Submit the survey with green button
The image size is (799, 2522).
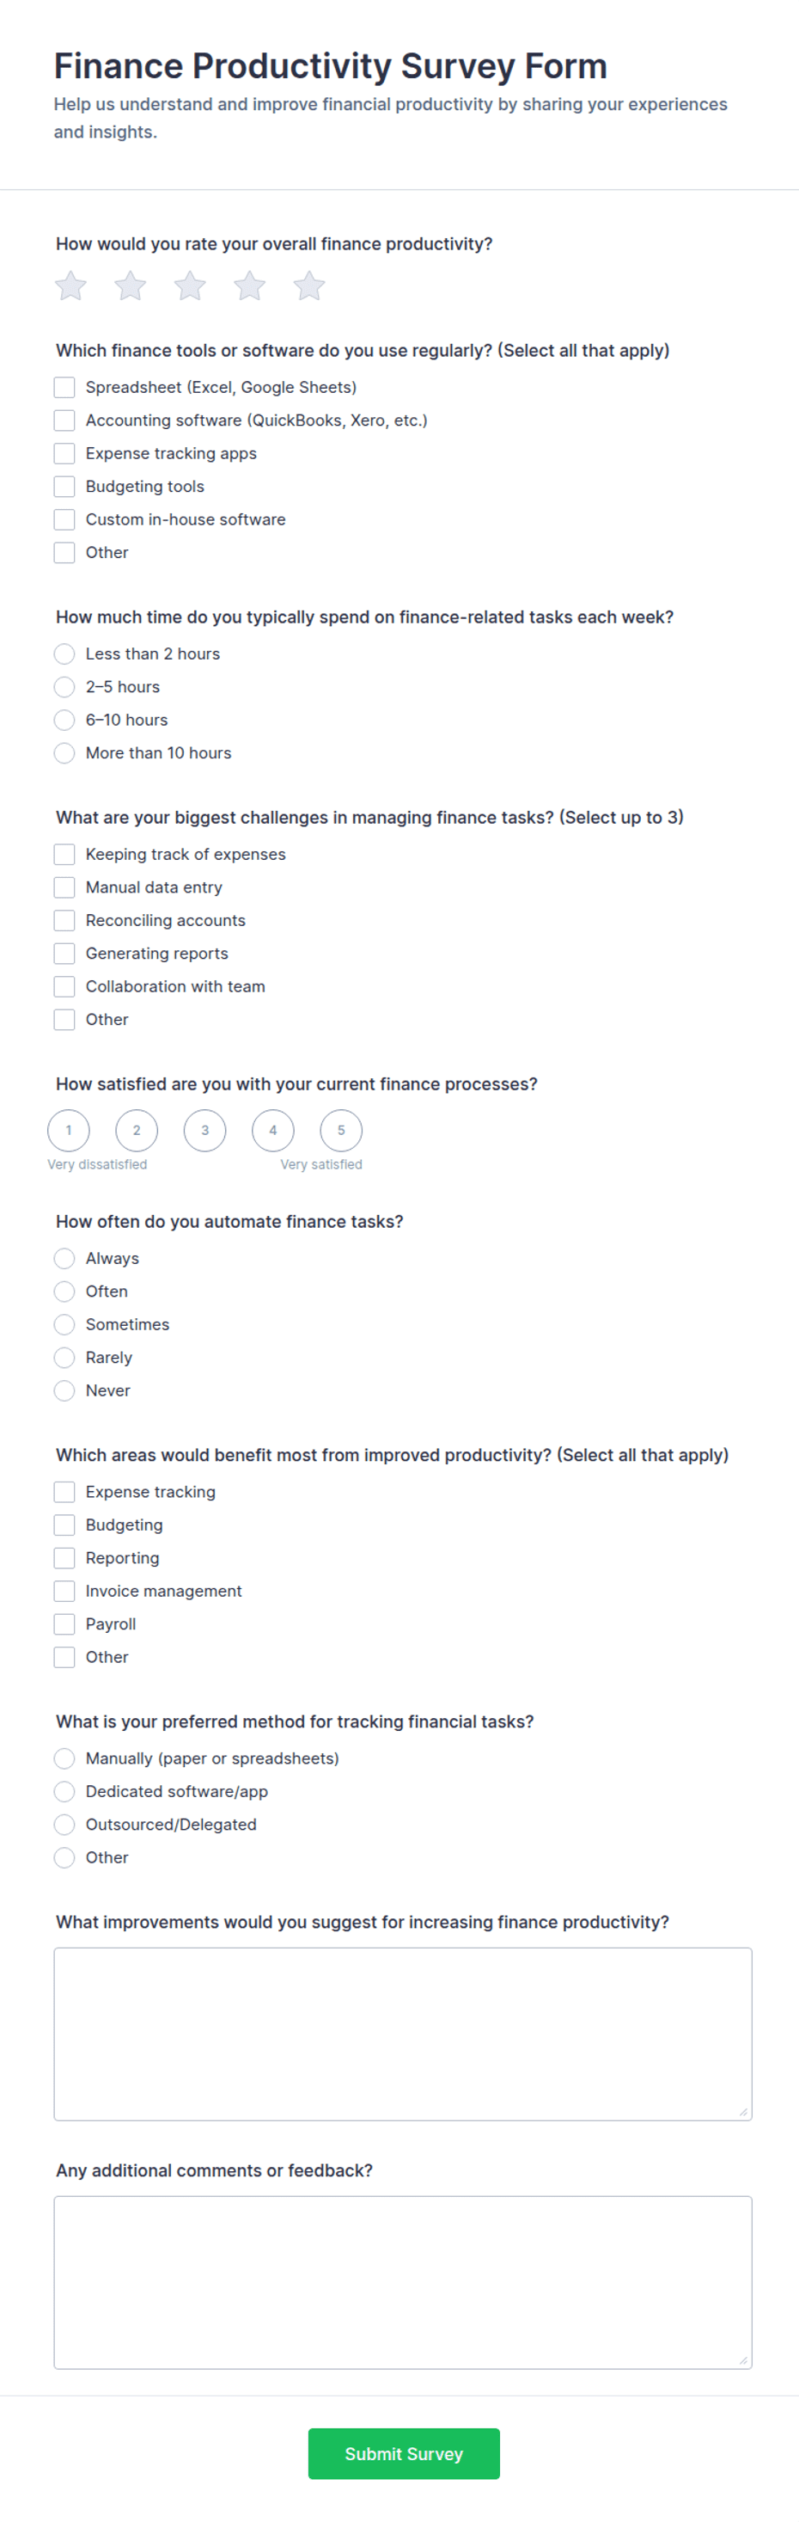coord(404,2453)
